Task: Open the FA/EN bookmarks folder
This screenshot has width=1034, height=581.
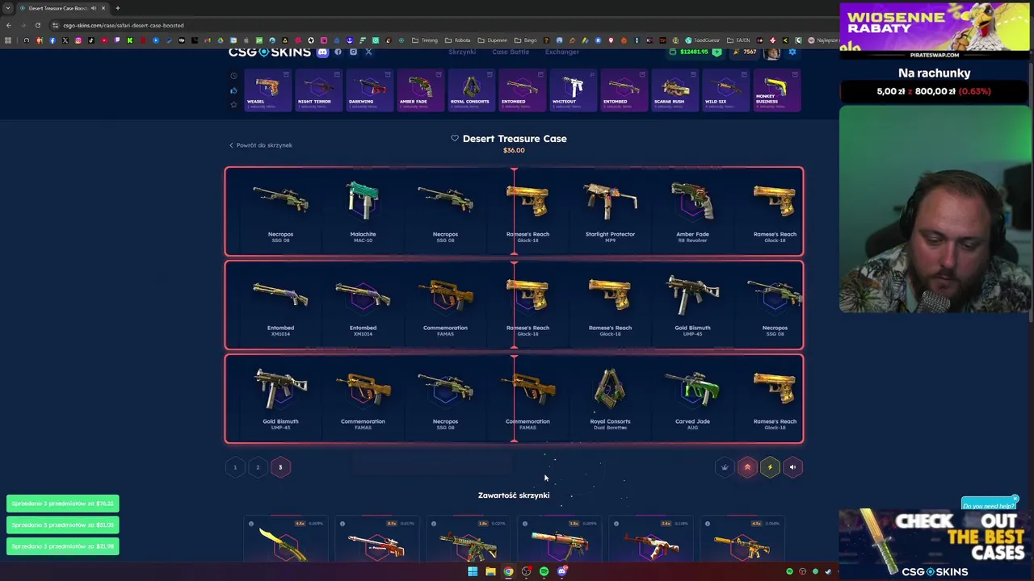Action: coord(739,40)
